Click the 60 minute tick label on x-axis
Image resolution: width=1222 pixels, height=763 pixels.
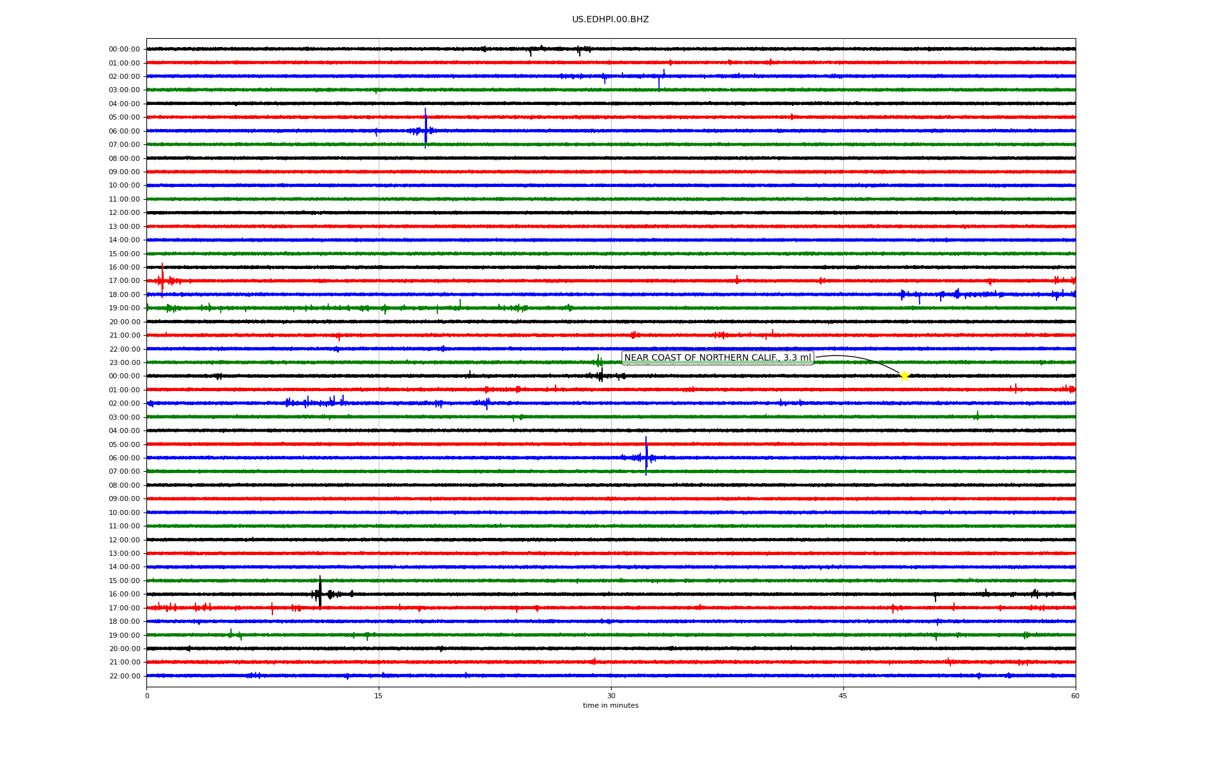coord(1075,696)
